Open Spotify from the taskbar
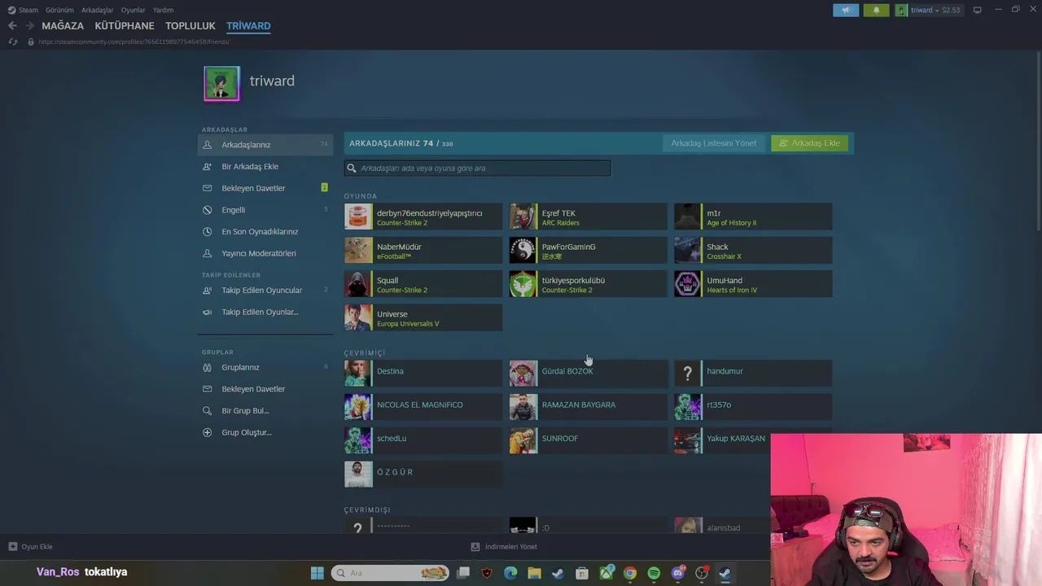1042x586 pixels. point(654,573)
